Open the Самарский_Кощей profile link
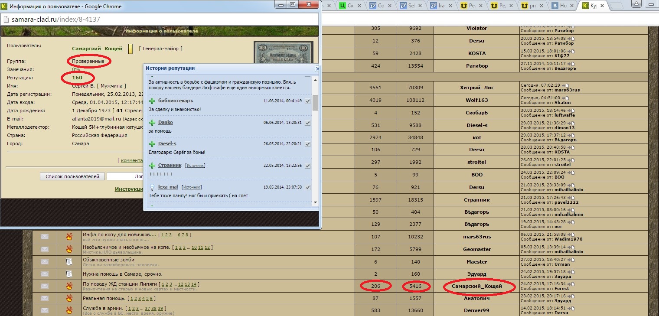This screenshot has height=316, width=659. click(x=97, y=49)
